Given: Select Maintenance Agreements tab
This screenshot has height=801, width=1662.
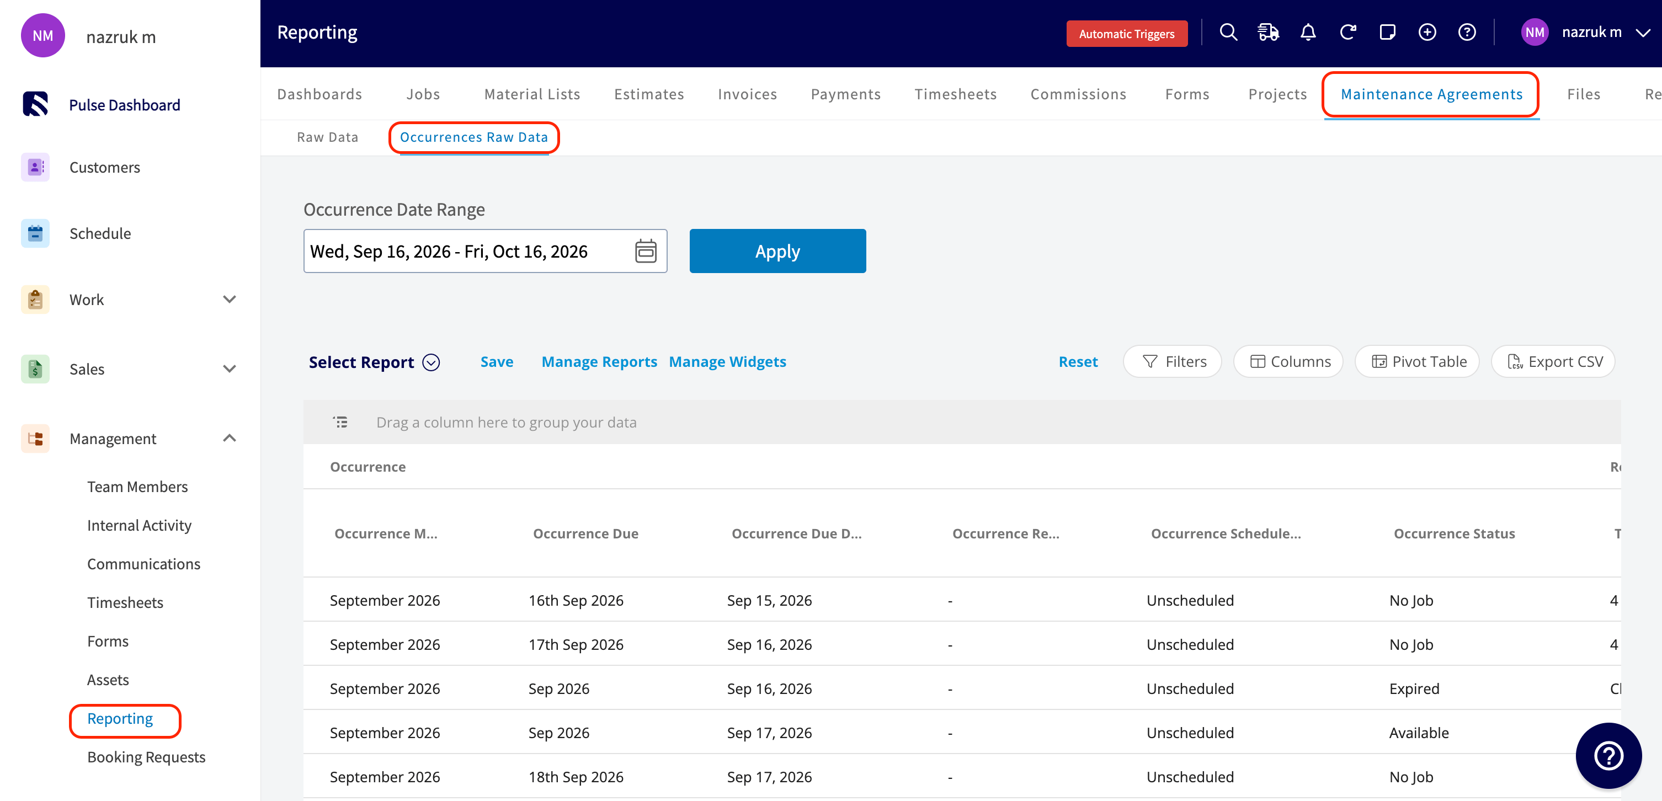Looking at the screenshot, I should [x=1431, y=94].
